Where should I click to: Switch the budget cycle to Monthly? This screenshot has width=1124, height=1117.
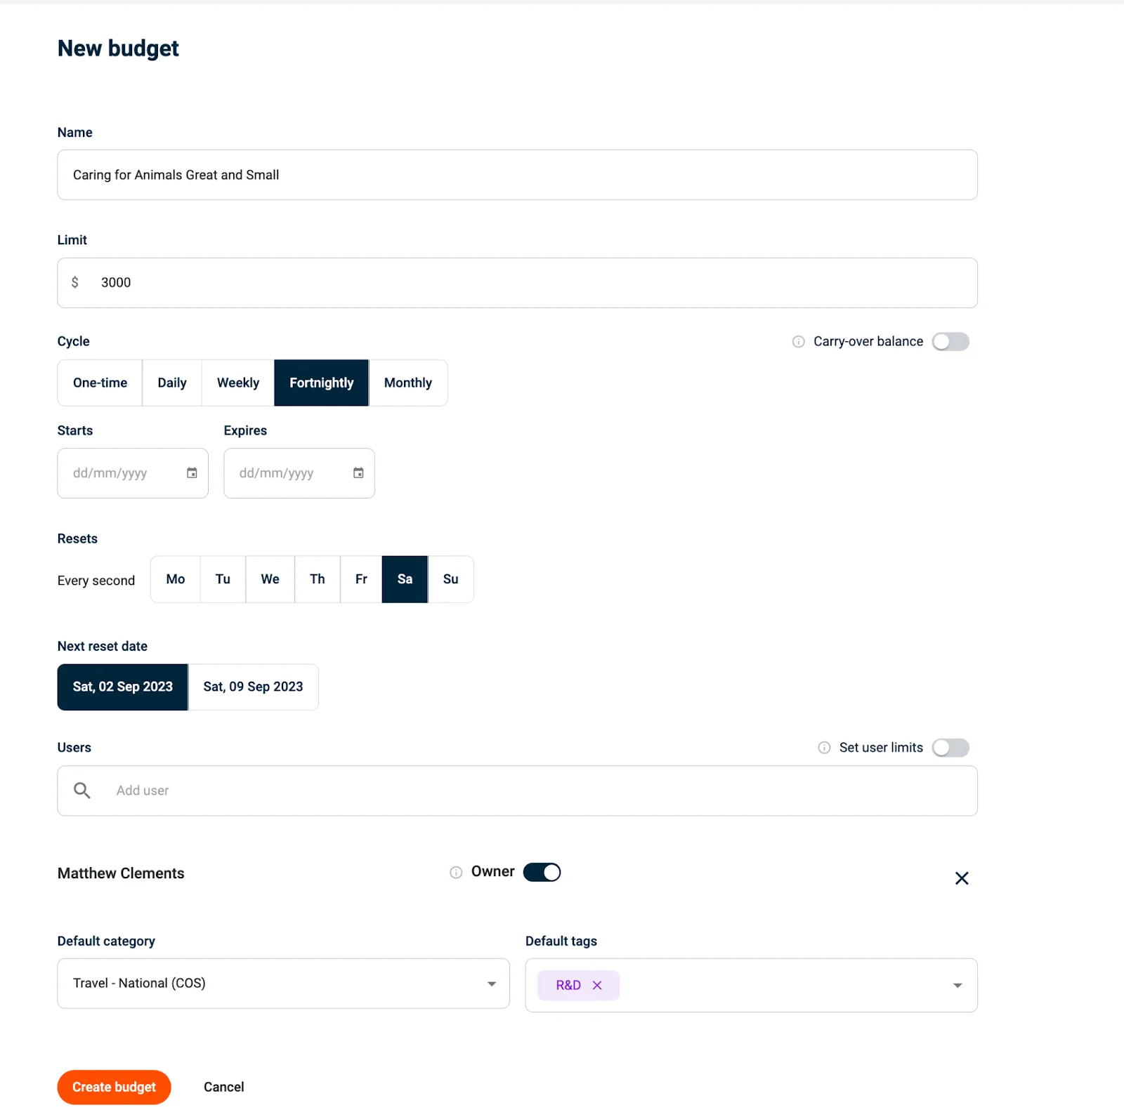[407, 383]
